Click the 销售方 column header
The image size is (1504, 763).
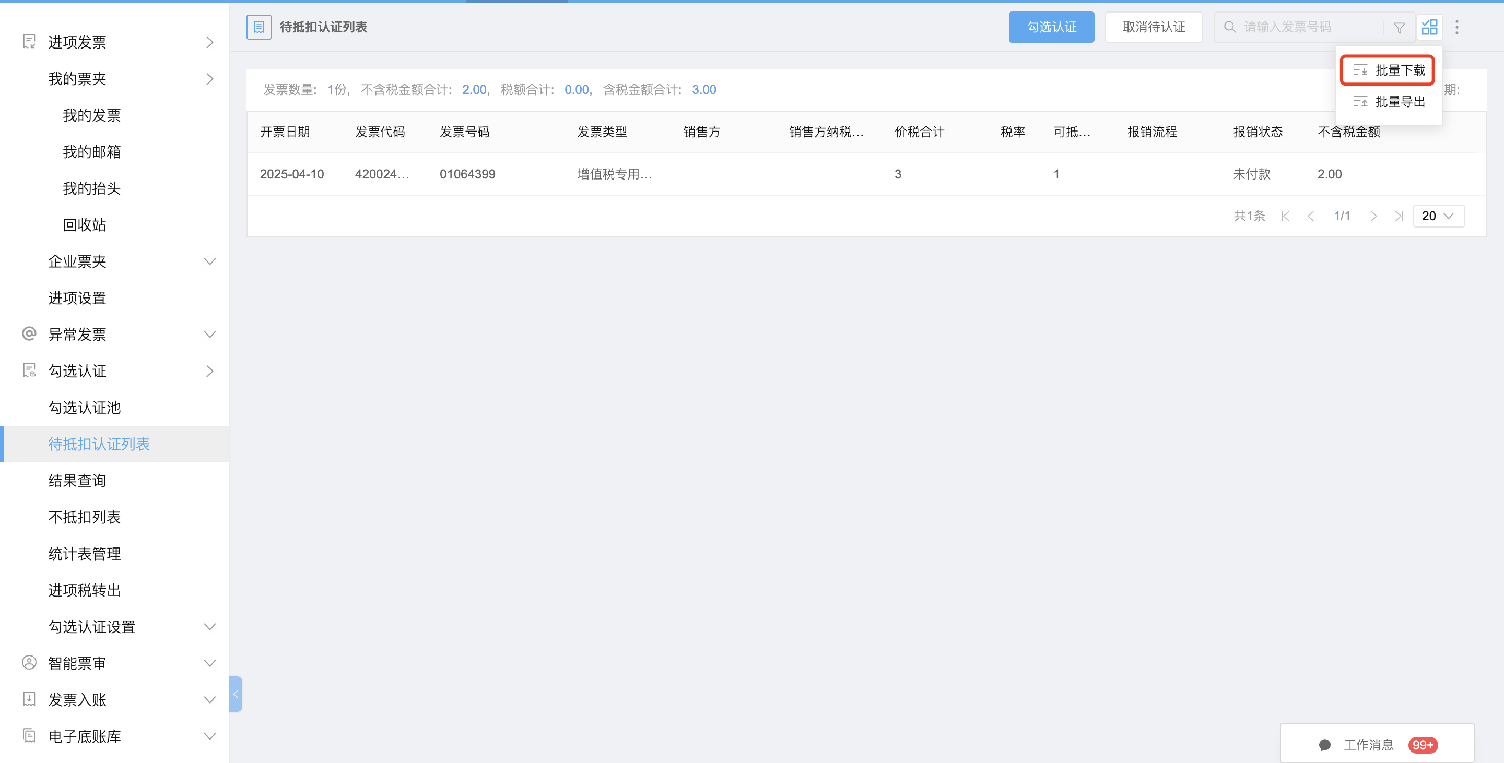pos(702,132)
